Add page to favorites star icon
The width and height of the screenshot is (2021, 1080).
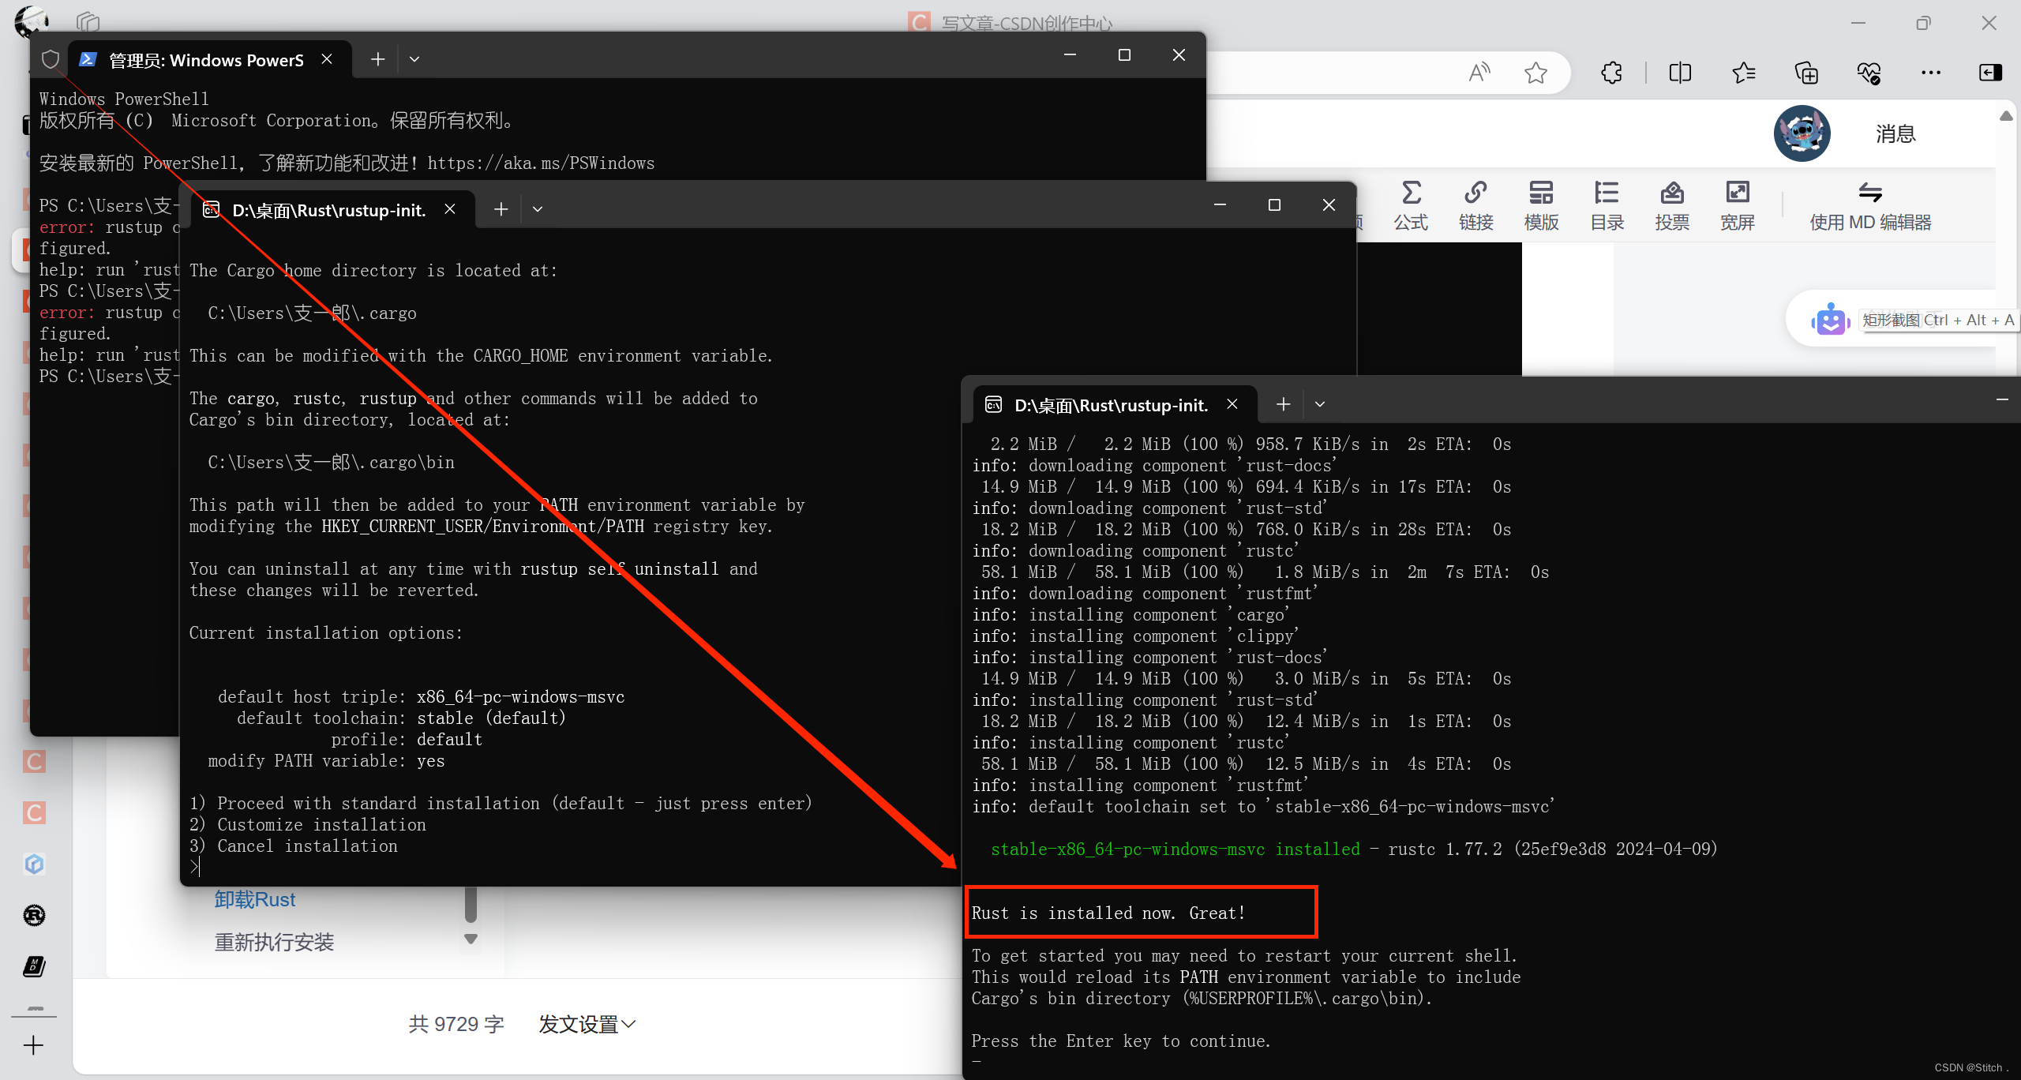click(1535, 73)
